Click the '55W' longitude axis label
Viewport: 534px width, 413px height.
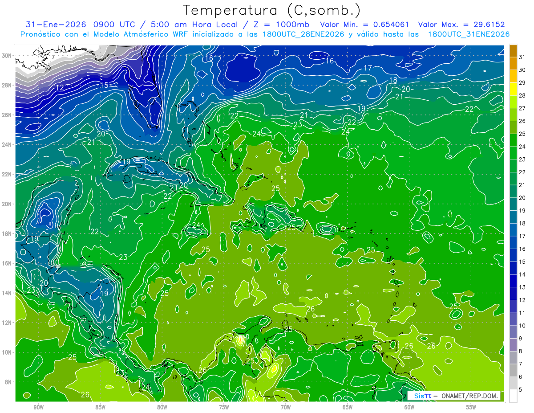471,407
